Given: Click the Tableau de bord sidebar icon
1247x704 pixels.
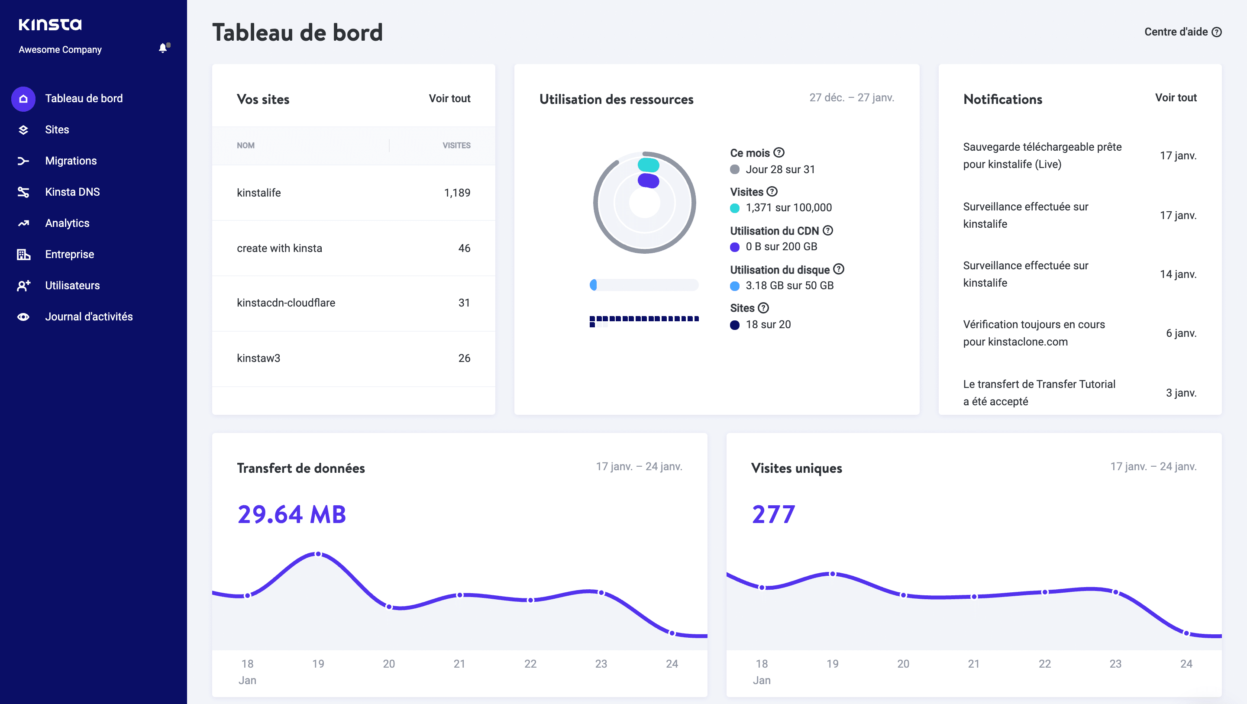Looking at the screenshot, I should pyautogui.click(x=23, y=98).
